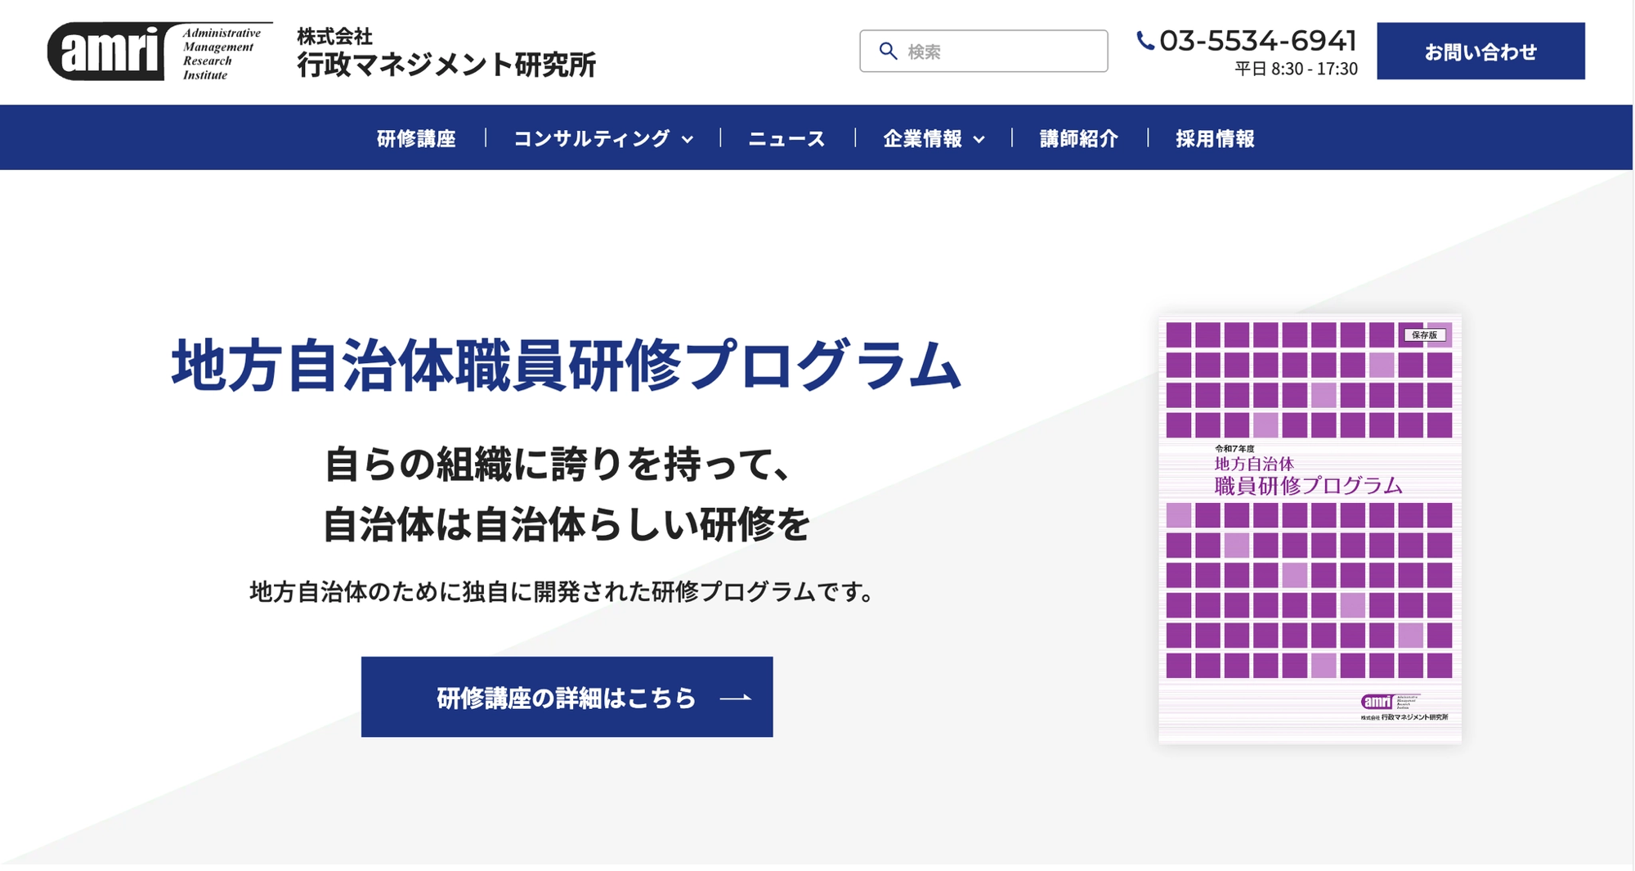Click the phone number 03-5534-6941
The image size is (1635, 871).
point(1257,40)
